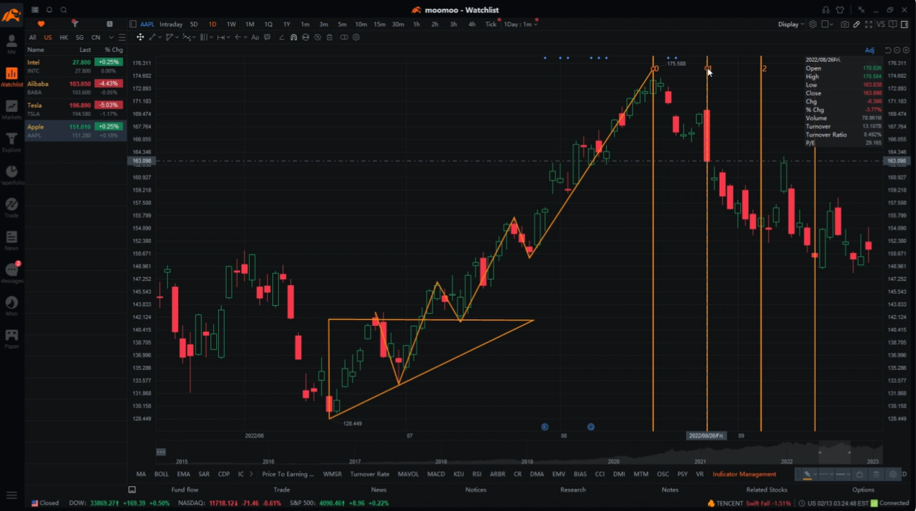The width and height of the screenshot is (916, 511).
Task: Toggle the left panel layout icon beside AAPL
Action: pos(133,24)
